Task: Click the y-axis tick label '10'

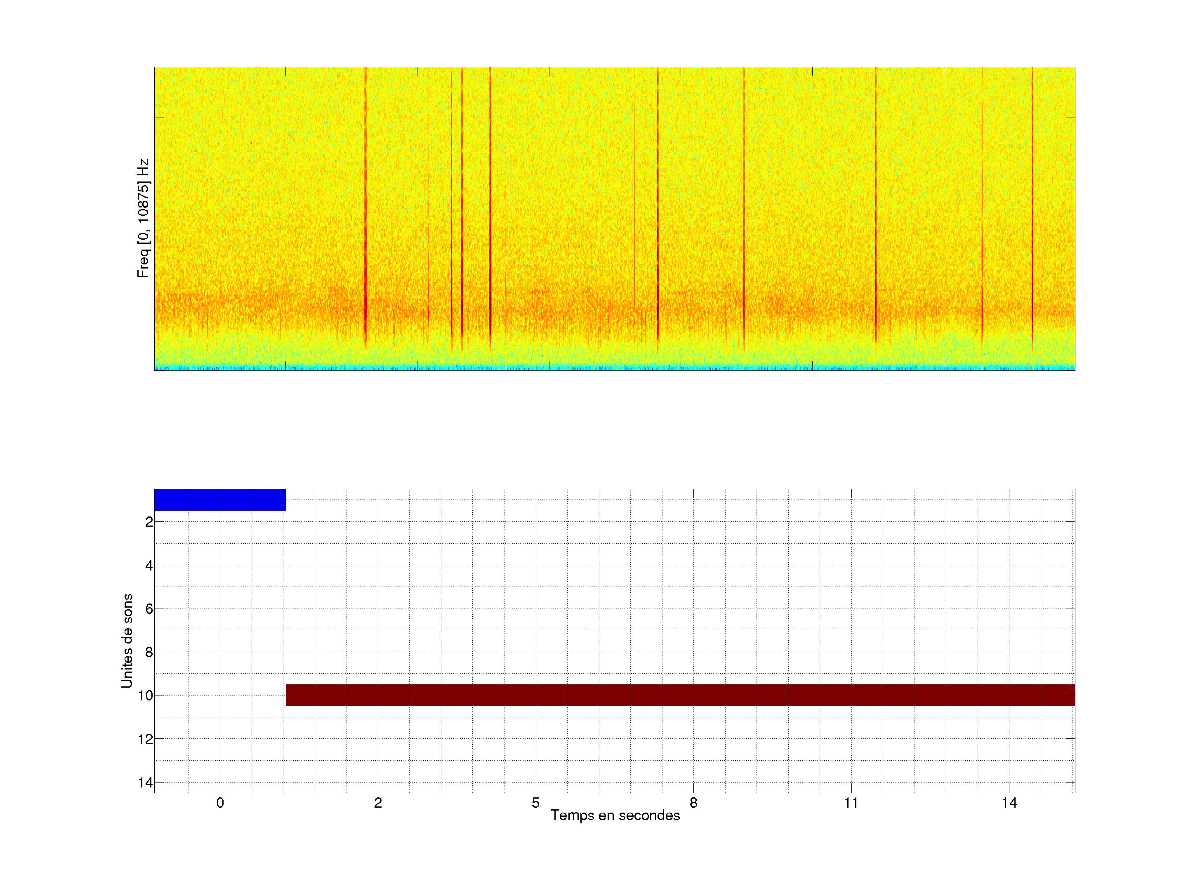Action: click(146, 696)
